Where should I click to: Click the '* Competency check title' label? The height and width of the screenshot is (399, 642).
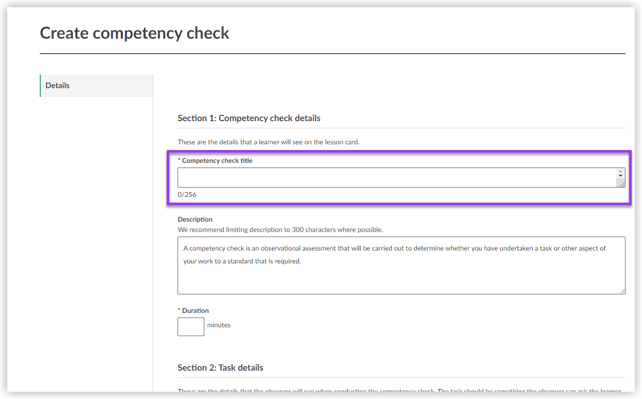[215, 160]
